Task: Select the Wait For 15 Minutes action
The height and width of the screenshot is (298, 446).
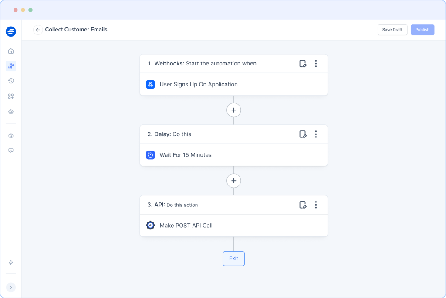Action: click(x=185, y=155)
